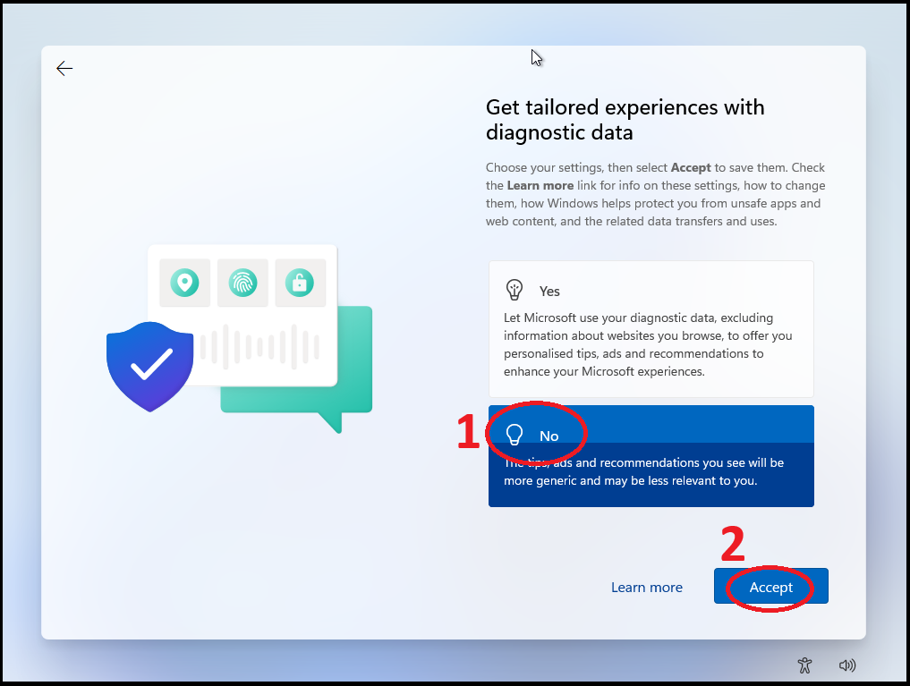Click the blue shield with checkmark
Screen dimensions: 910x686
(x=150, y=365)
